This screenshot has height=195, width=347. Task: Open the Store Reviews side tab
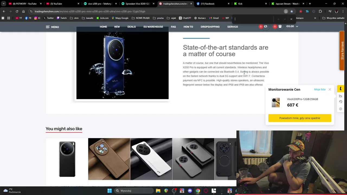tap(342, 51)
